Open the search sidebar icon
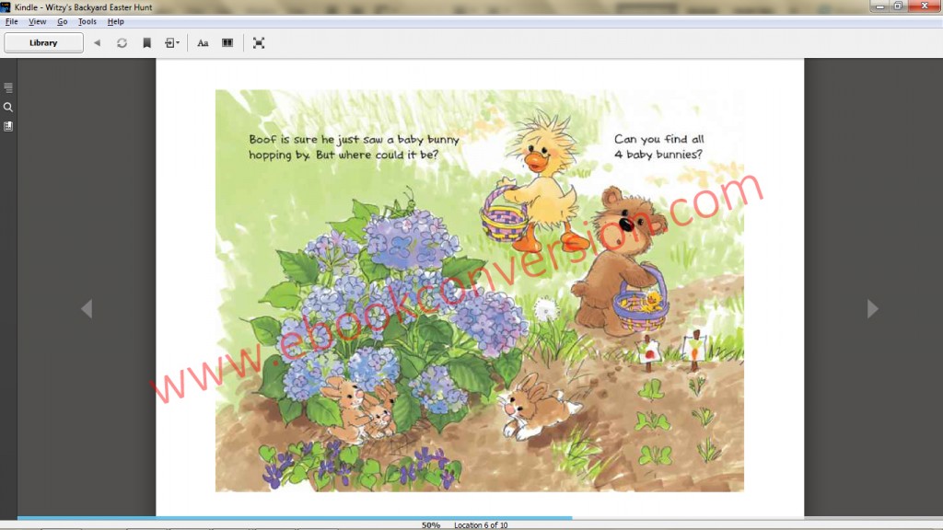The image size is (943, 530). (8, 107)
